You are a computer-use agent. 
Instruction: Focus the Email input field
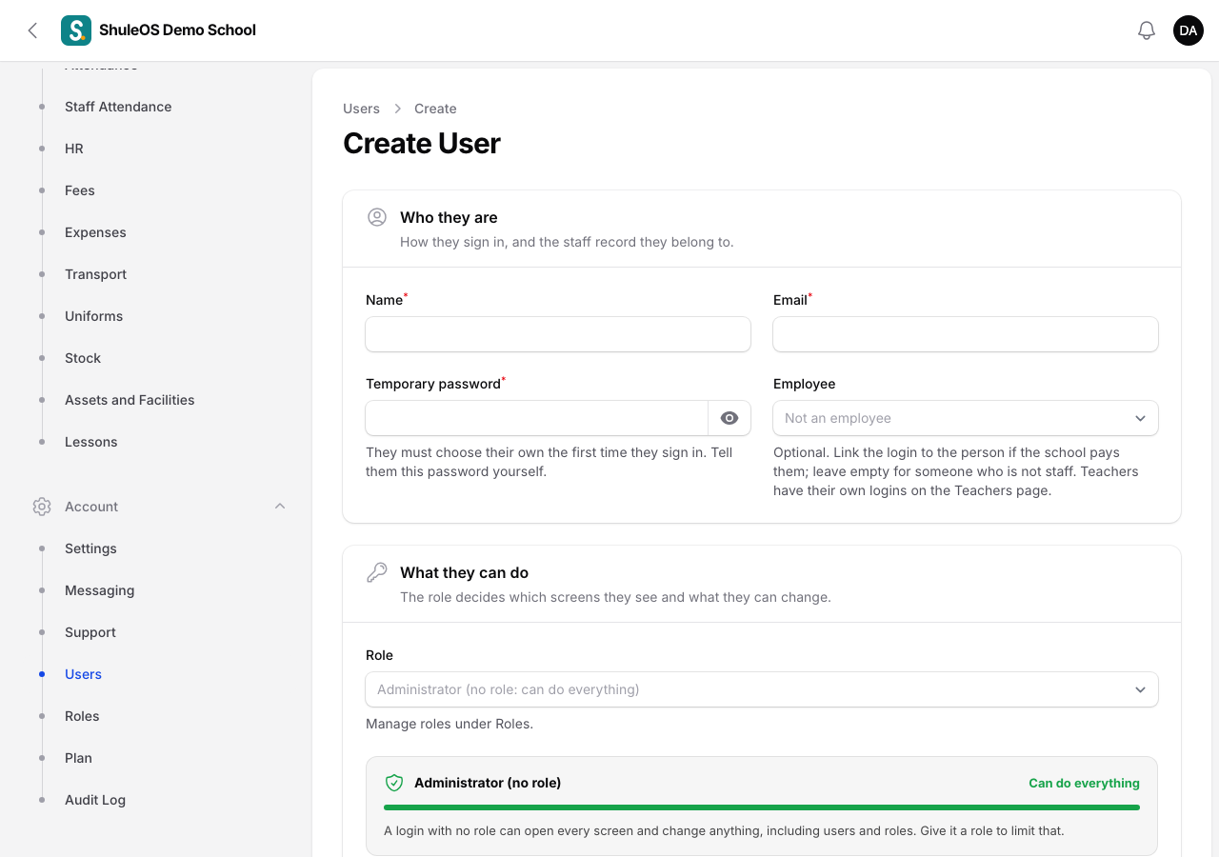(x=966, y=334)
